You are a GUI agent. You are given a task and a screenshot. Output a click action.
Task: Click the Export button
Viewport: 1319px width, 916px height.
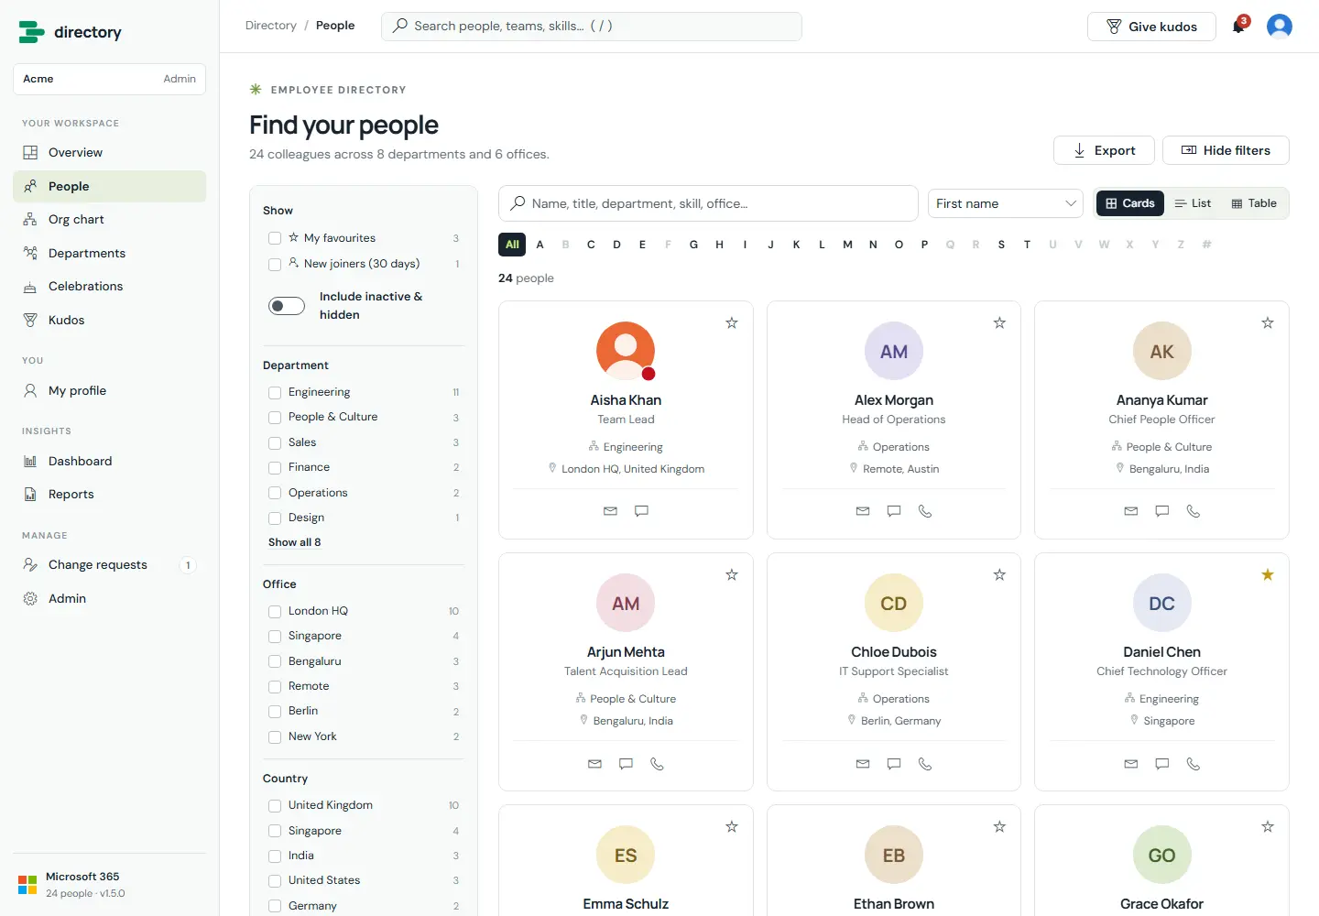pyautogui.click(x=1104, y=150)
